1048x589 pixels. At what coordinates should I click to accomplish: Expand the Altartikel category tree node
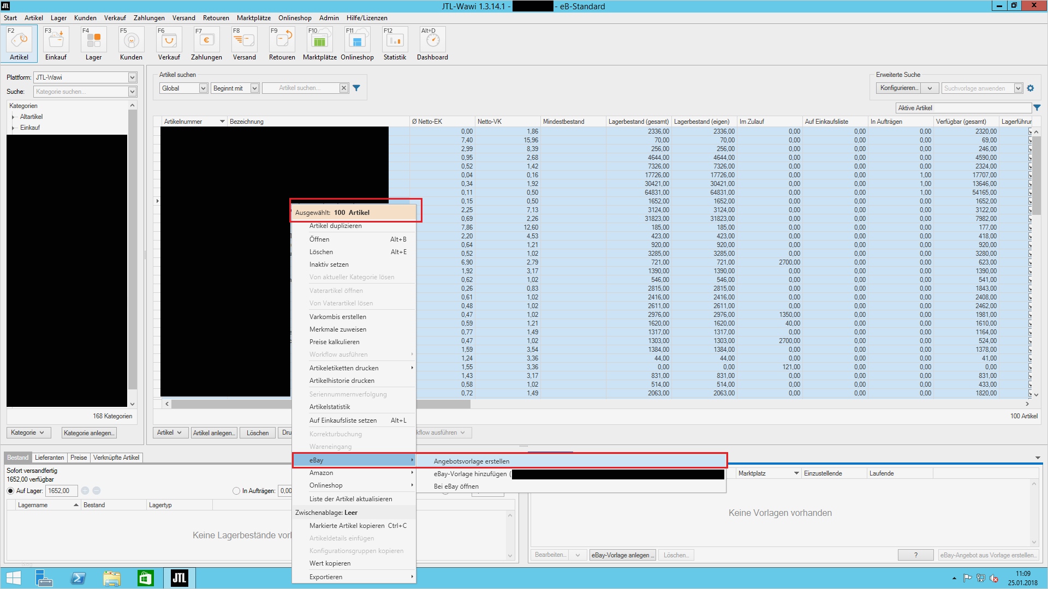(13, 117)
